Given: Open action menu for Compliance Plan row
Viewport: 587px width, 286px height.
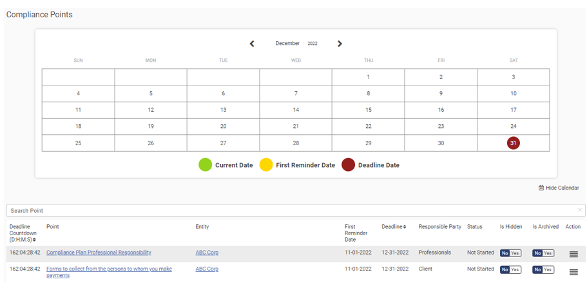Looking at the screenshot, I should (573, 255).
